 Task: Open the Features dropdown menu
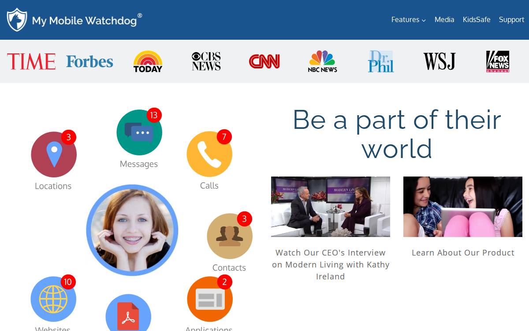tap(408, 20)
